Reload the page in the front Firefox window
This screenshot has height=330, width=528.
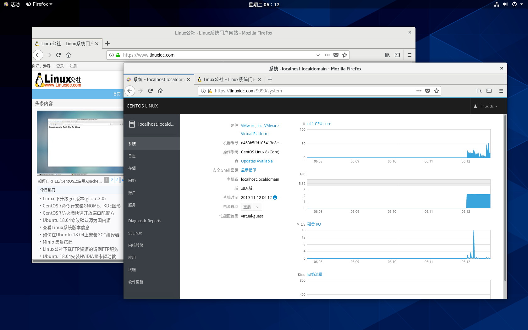150,91
